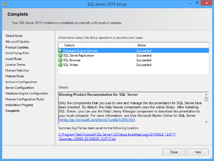The image size is (214, 161).
Task: Click Succeeded status for SQL Browser
Action: coord(144,60)
